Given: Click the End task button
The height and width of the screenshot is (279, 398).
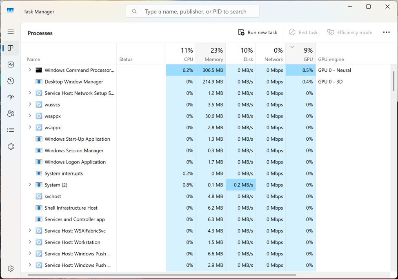Looking at the screenshot, I should click(x=303, y=33).
